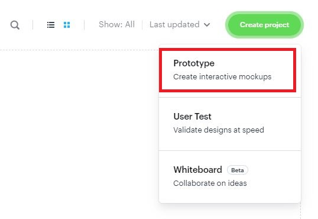Switch to list view layout
Image resolution: width=318 pixels, height=219 pixels.
coord(51,25)
